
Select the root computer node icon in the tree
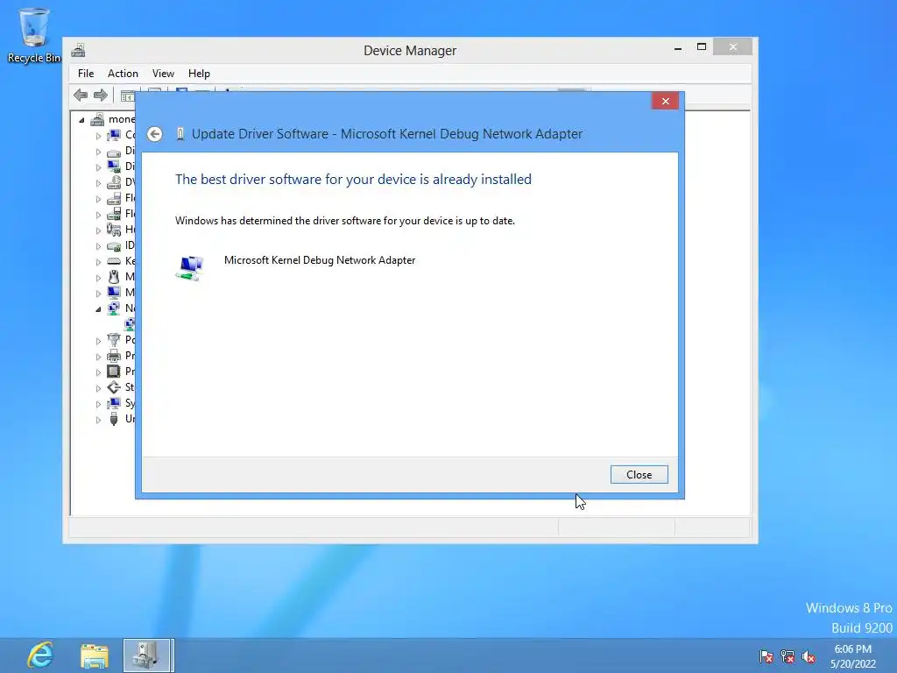[x=97, y=119]
